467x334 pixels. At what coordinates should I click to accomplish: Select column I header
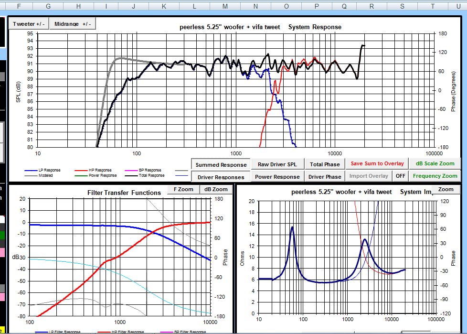106,6
